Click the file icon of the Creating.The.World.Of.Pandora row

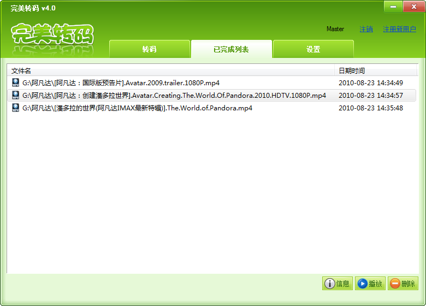pos(15,95)
